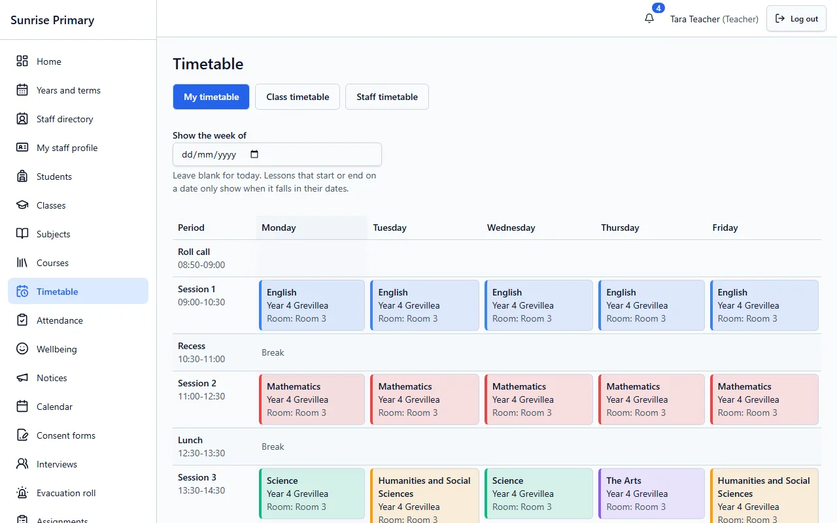Open Friday Humanities and Social Sciences lesson

[x=764, y=496]
